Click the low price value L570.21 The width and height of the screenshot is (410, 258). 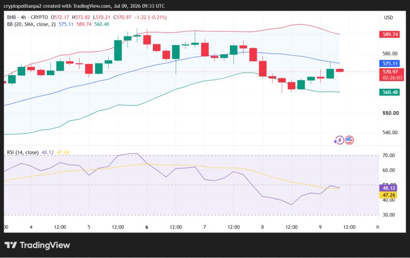click(x=101, y=17)
